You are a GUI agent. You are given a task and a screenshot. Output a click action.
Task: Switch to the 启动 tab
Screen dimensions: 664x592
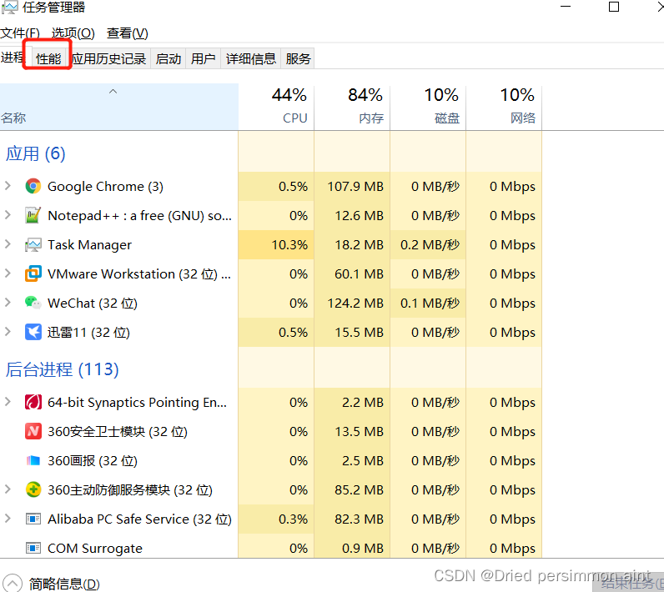point(169,58)
